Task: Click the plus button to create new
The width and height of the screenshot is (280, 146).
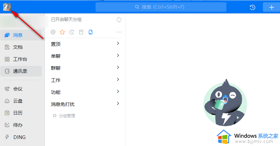Action: (x=271, y=7)
